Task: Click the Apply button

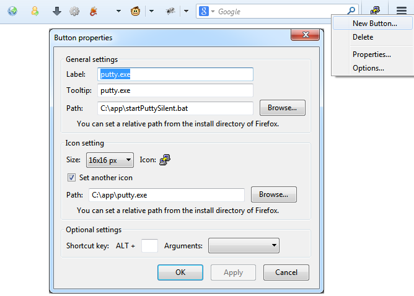Action: pyautogui.click(x=233, y=272)
